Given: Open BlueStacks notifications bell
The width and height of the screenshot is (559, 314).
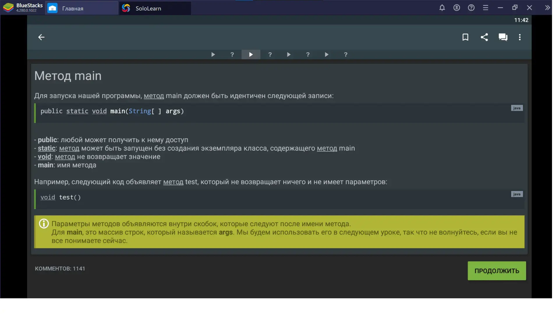Looking at the screenshot, I should coord(442,8).
